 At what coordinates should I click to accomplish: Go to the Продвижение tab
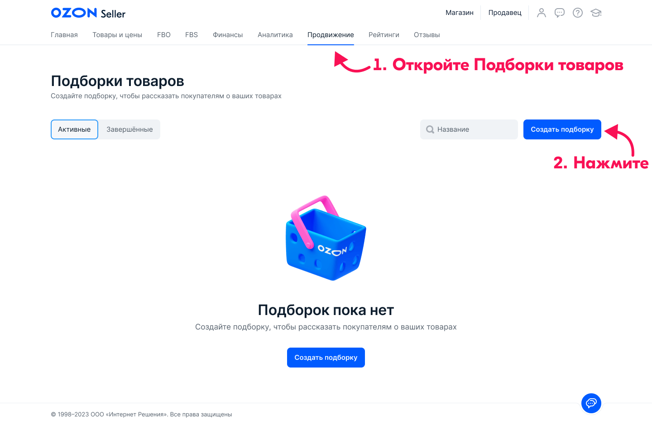[331, 35]
